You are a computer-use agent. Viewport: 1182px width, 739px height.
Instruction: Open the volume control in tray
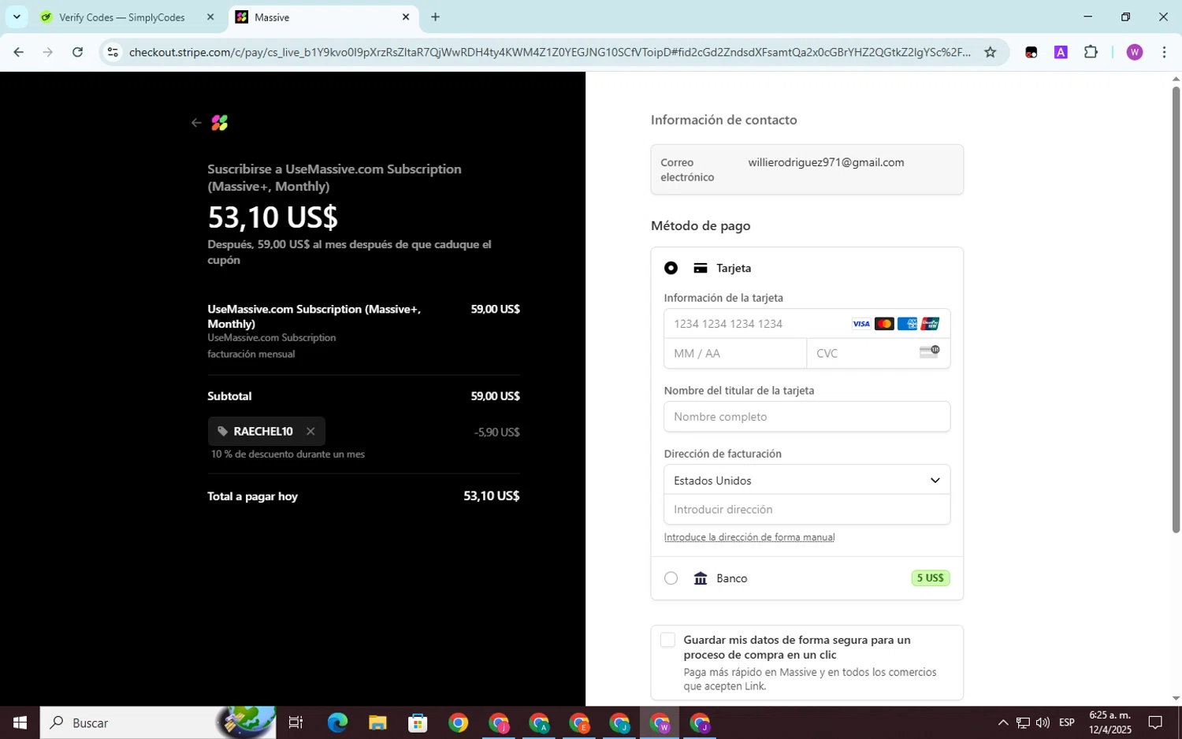click(x=1043, y=722)
